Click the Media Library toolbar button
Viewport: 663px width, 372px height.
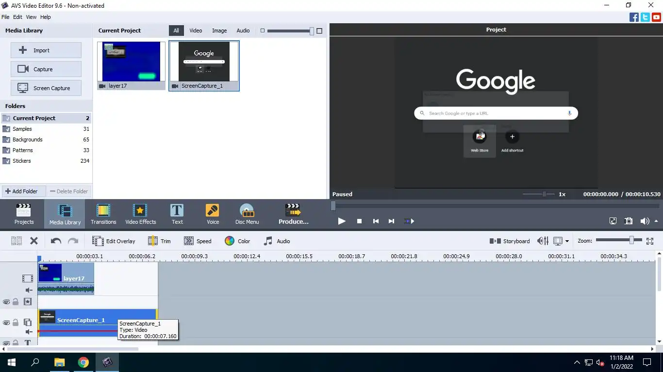[x=65, y=214]
